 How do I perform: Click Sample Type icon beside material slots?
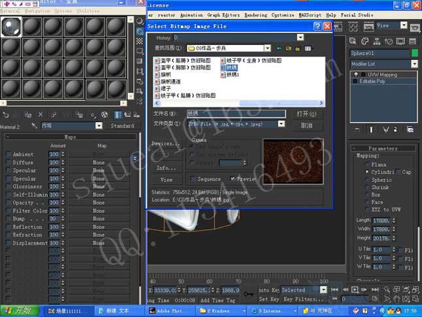[139, 21]
